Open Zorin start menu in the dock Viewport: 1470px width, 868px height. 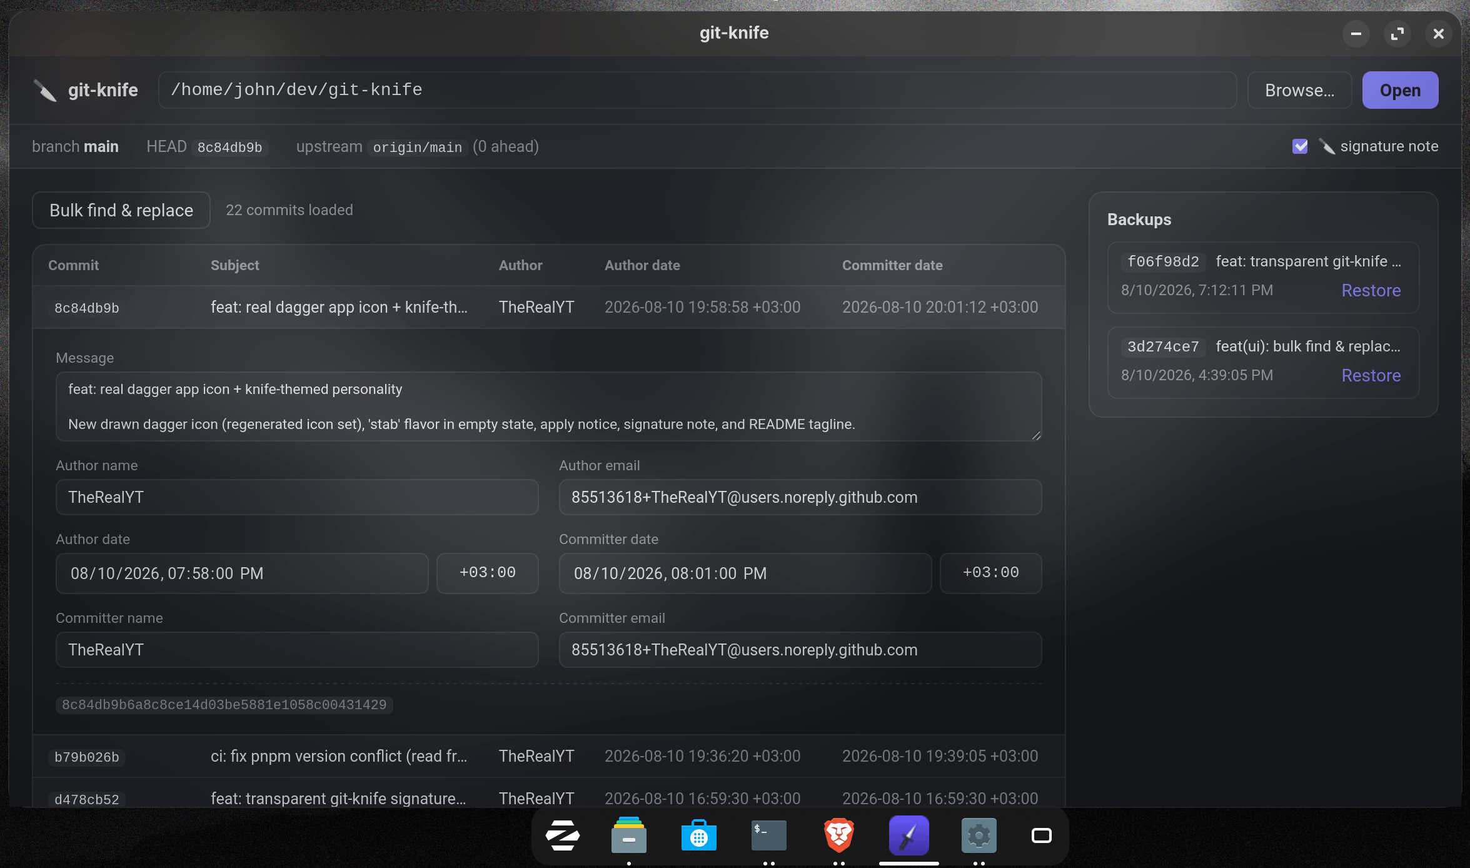pos(562,835)
